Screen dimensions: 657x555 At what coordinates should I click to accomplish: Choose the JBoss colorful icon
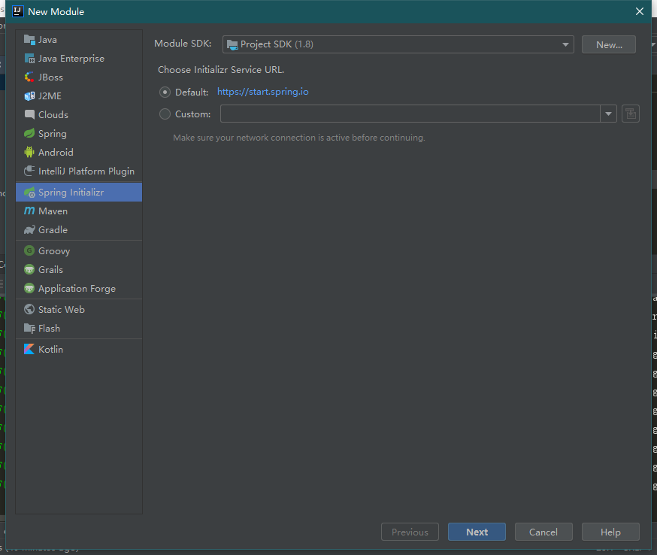tap(29, 77)
